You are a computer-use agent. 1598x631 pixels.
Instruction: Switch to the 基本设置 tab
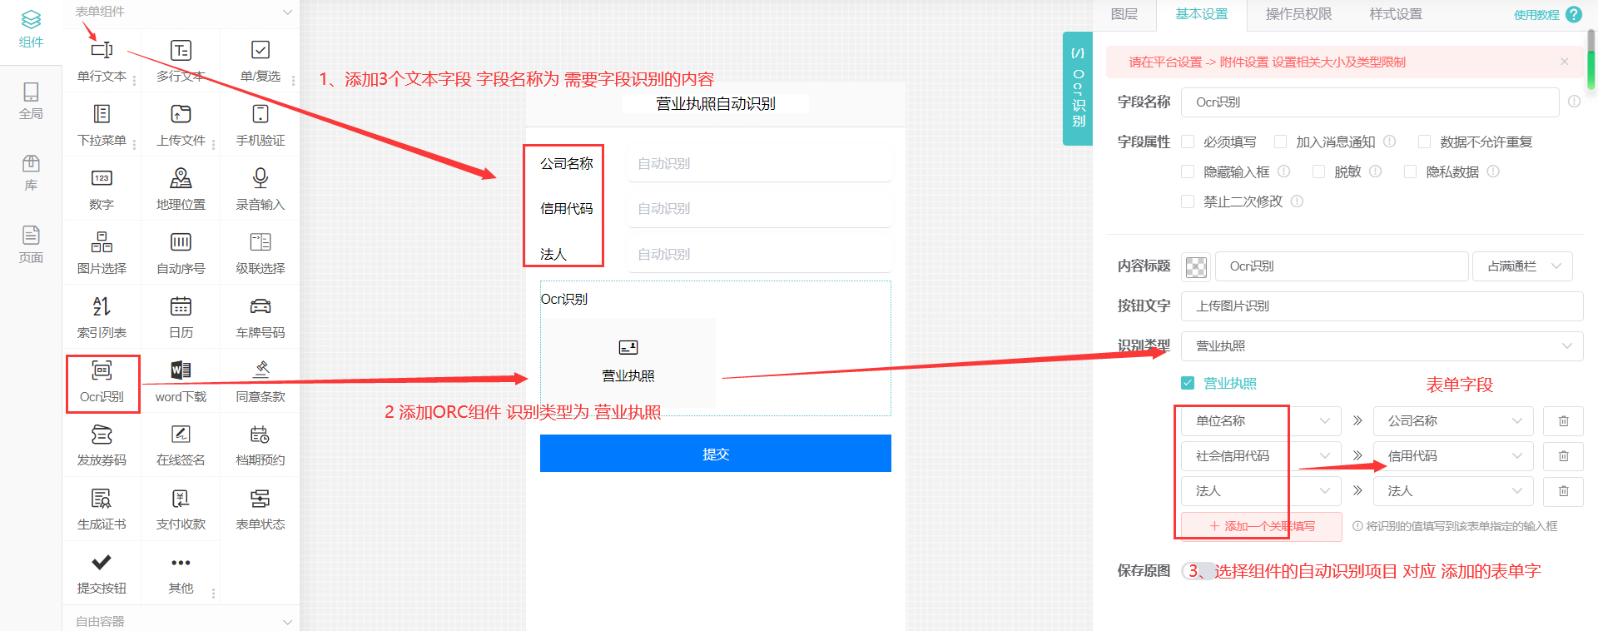1201,14
